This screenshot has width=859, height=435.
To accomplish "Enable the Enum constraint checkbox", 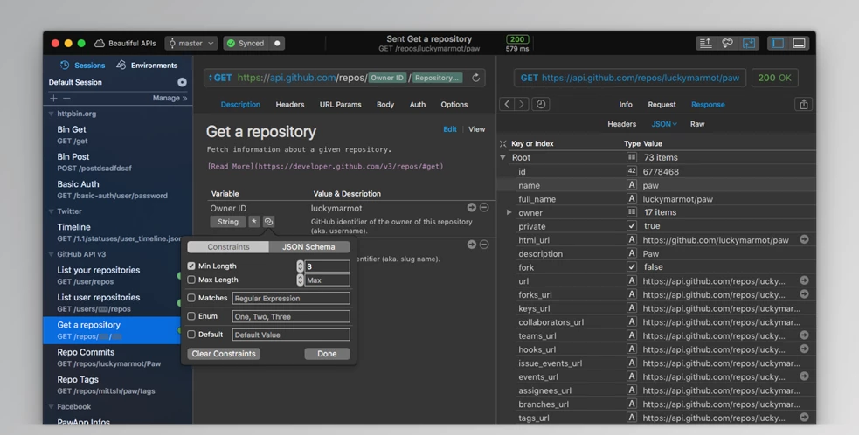I will [x=191, y=316].
